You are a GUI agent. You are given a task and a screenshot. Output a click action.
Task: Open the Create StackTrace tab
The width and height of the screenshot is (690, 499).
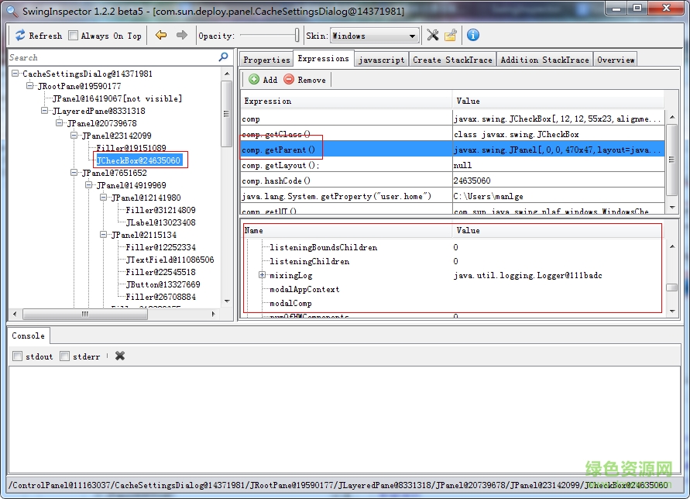click(452, 58)
